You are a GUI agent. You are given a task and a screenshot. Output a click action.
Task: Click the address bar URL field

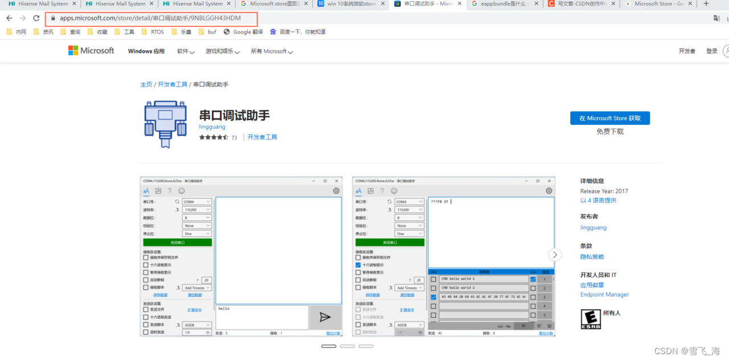tap(151, 18)
